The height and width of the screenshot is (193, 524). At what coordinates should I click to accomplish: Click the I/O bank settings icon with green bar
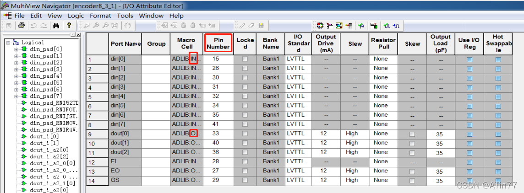[374, 25]
